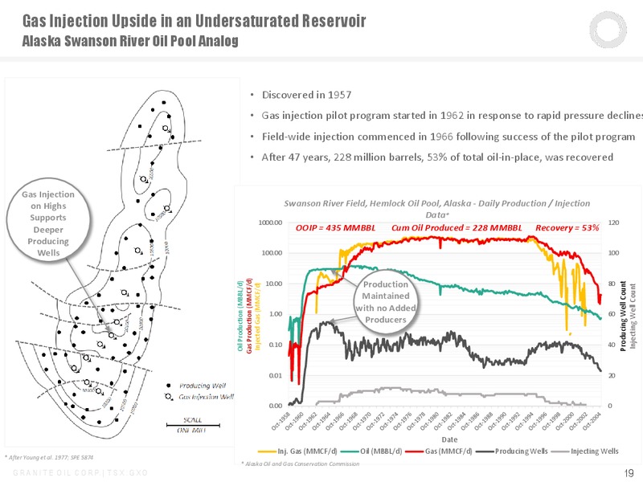Viewport: 643px width, 482px height.
Task: Select the 'Producing Wells' legend entry
Action: 512,451
